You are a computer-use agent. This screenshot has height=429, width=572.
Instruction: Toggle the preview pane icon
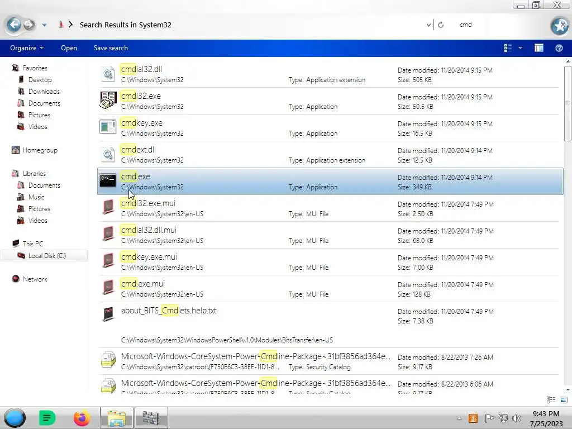coord(539,48)
